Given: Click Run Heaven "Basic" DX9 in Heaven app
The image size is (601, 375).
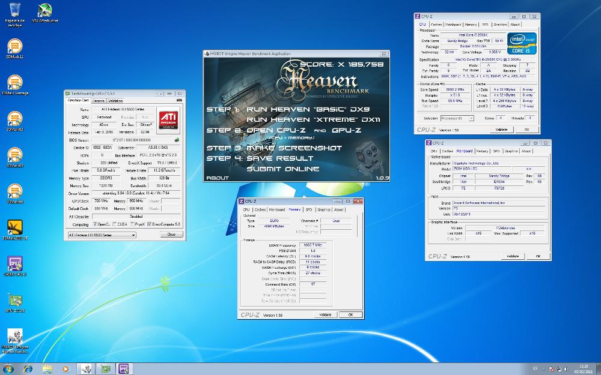Looking at the screenshot, I should point(308,109).
